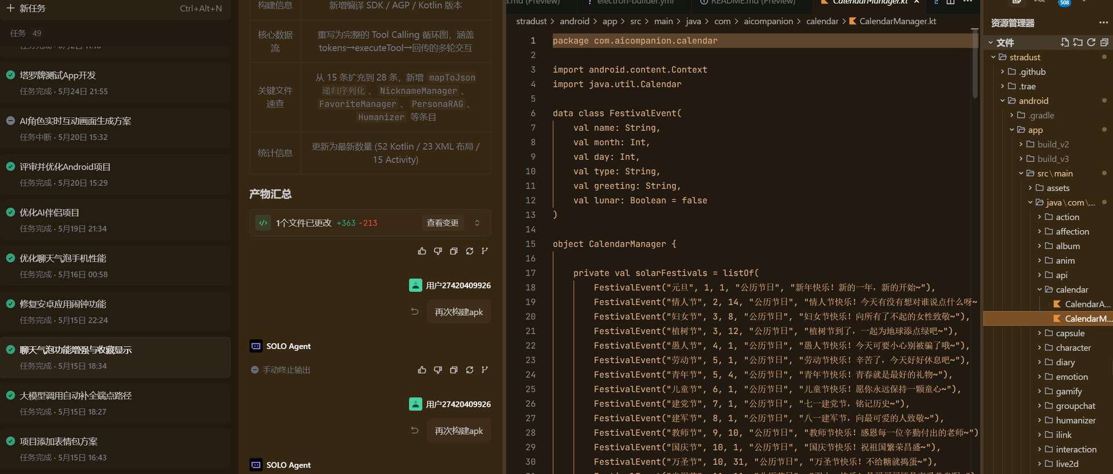Open the 聊天气泡功能增强与收藏显示 task
Image resolution: width=1113 pixels, height=474 pixels.
[115, 358]
